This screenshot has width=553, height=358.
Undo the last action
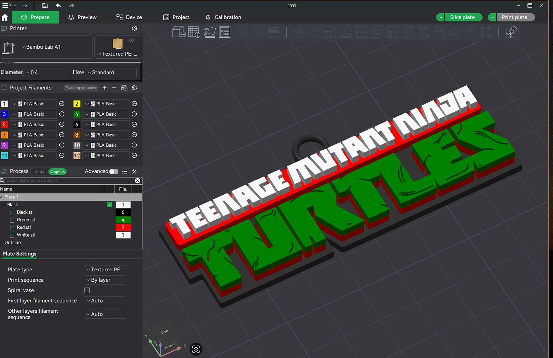point(58,6)
